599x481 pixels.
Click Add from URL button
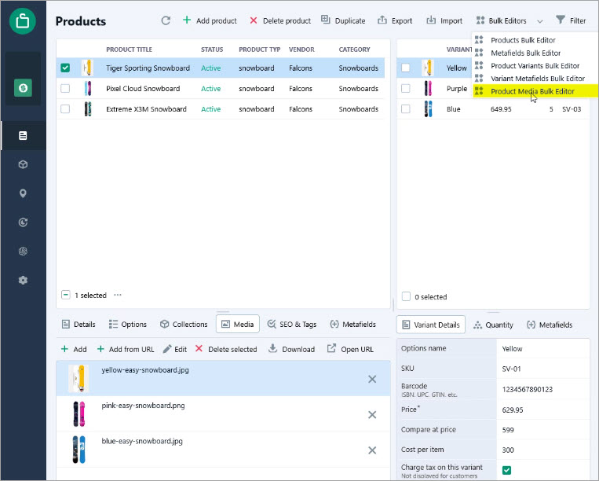point(126,349)
